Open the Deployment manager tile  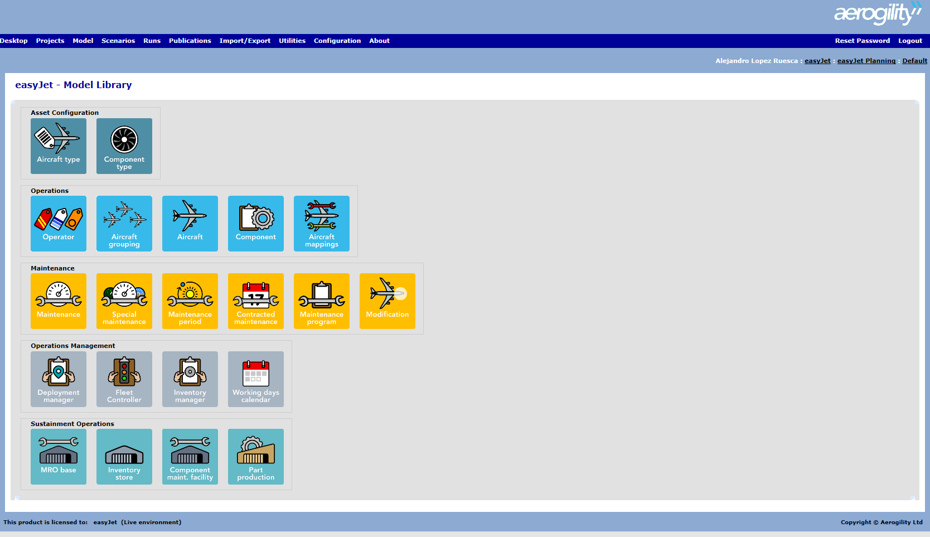(x=59, y=379)
